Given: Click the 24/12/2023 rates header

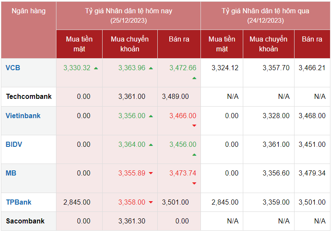Looking at the screenshot, I should (x=265, y=15).
